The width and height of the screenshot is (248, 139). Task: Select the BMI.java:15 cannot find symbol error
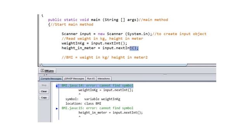(97, 108)
